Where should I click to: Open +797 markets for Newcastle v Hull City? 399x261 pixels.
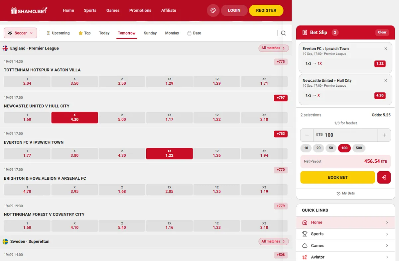point(281,98)
